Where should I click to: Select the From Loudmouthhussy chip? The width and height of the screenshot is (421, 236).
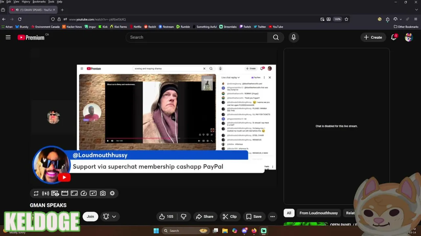point(319,213)
